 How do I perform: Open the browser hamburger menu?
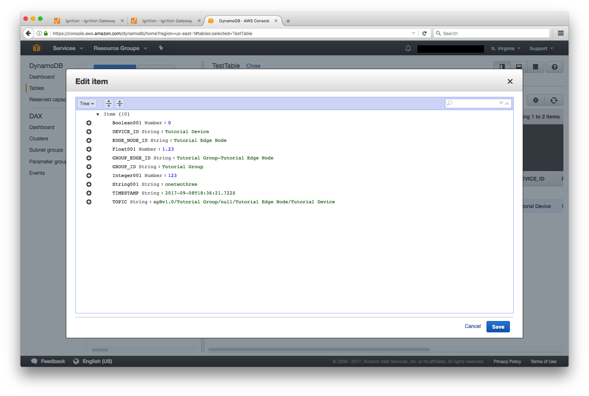pyautogui.click(x=560, y=33)
